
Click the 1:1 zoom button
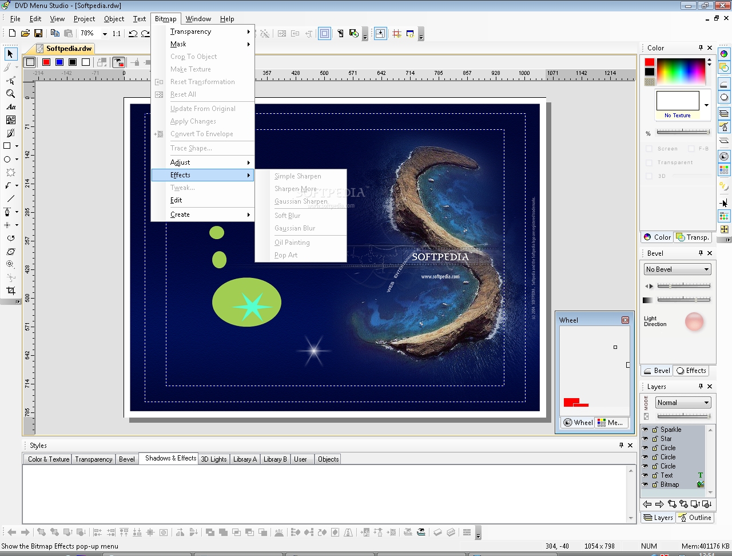tap(117, 33)
